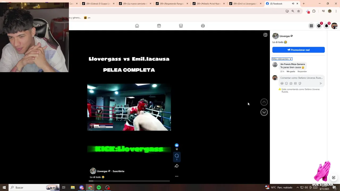Open Chrome profile avatar
The image size is (340, 191).
(330, 11)
